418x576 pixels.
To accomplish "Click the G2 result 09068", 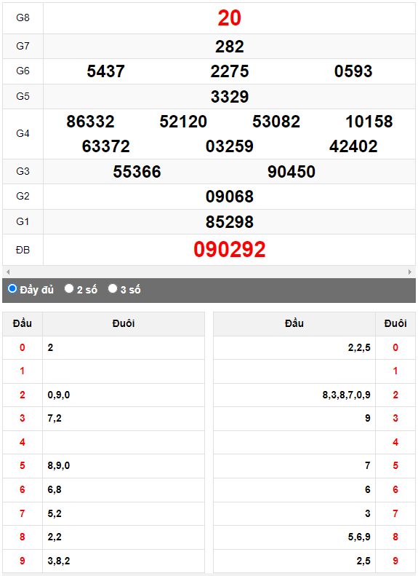I will point(230,197).
